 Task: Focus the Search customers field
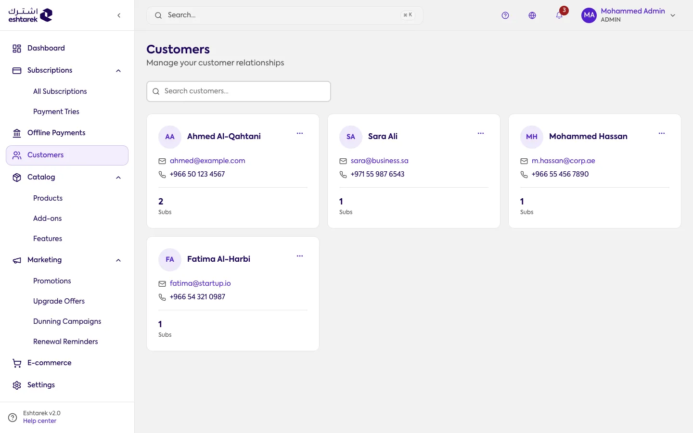pyautogui.click(x=239, y=91)
